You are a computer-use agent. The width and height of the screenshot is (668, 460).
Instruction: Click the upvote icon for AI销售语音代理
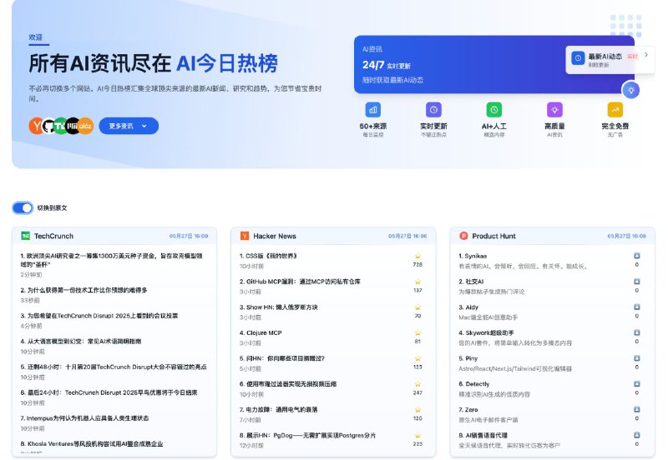pos(637,435)
